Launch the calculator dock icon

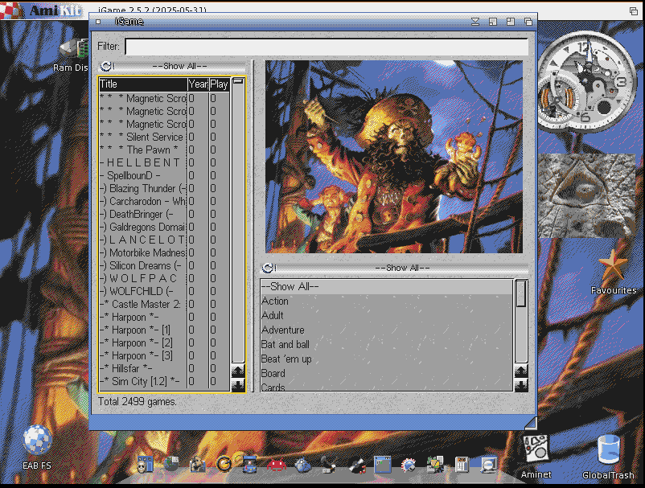[x=462, y=465]
